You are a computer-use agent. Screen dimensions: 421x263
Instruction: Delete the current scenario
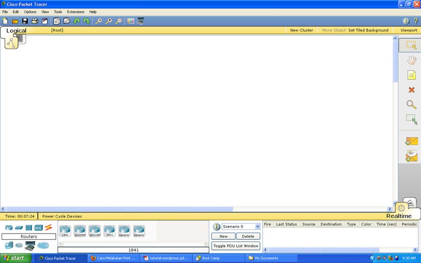(248, 236)
